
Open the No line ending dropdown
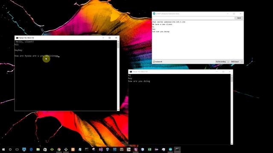222,62
